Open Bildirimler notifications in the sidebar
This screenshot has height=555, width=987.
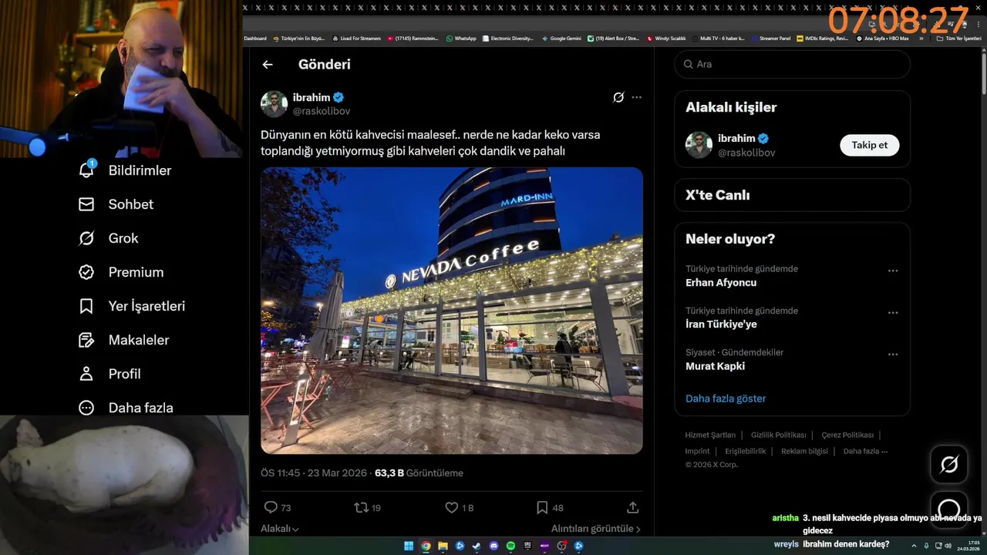click(125, 170)
